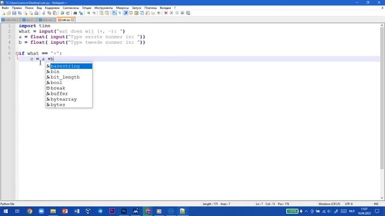Select bytes in autocomplete list
The image size is (385, 216).
(69, 104)
